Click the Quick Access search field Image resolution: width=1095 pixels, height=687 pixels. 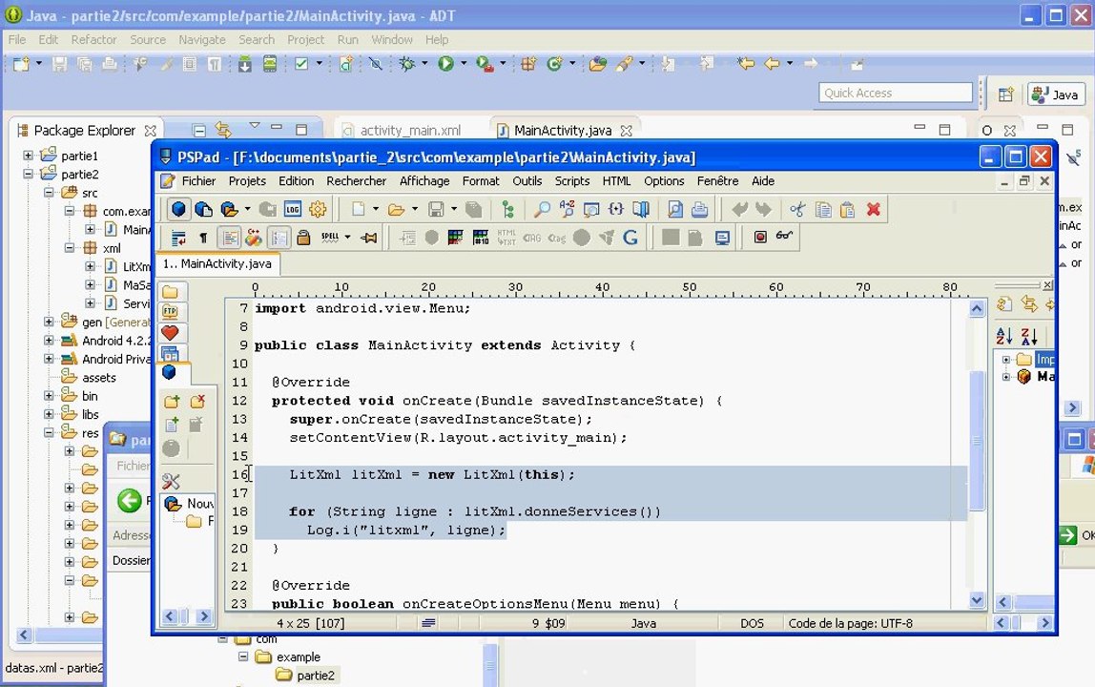click(896, 93)
